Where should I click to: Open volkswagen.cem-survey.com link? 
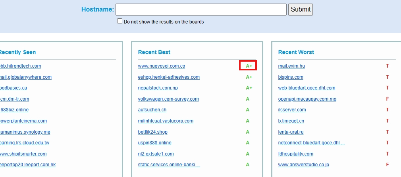pyautogui.click(x=168, y=99)
